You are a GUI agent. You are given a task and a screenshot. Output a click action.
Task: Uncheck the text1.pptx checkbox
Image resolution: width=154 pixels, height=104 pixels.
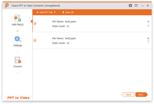(35, 23)
